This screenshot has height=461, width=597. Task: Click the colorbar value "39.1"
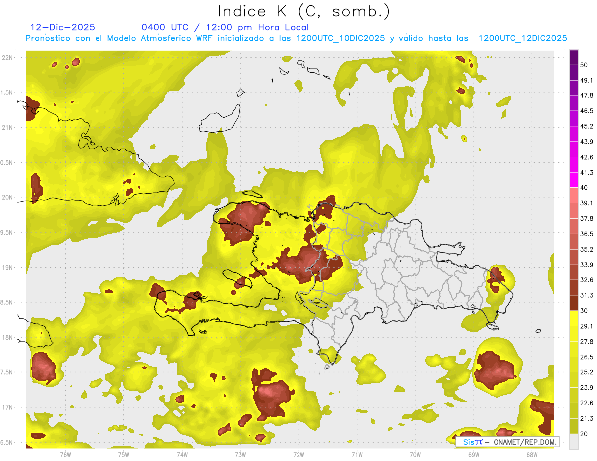[587, 203]
